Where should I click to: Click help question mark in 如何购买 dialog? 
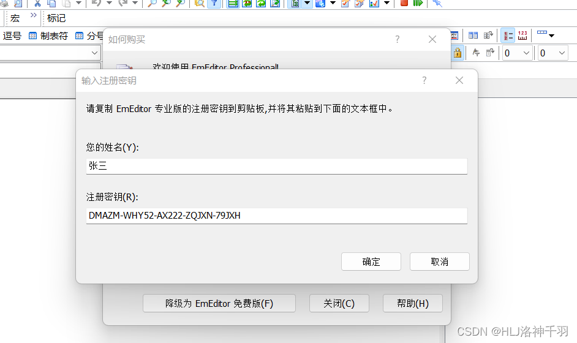[x=398, y=39]
